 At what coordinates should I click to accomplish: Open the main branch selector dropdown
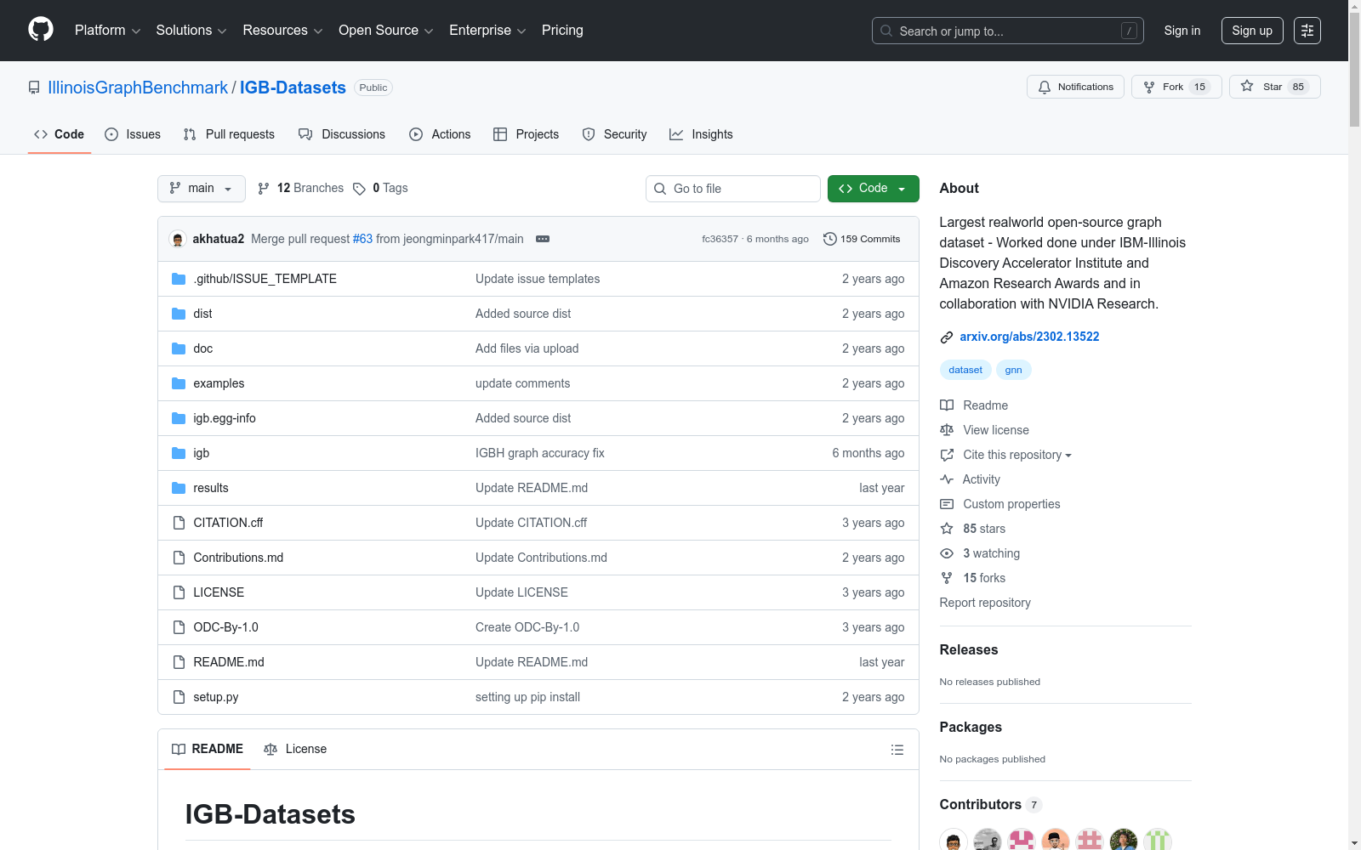[x=202, y=189]
